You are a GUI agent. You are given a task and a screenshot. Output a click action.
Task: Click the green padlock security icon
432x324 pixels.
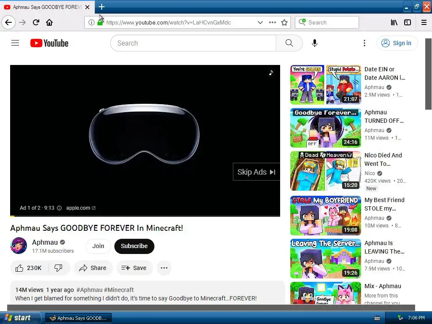(x=100, y=23)
